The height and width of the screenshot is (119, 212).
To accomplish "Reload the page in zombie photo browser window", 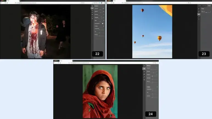I will click(5, 3).
